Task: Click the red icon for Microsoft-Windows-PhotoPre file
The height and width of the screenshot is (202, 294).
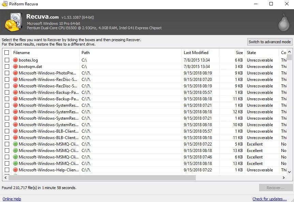Action: coord(15,73)
